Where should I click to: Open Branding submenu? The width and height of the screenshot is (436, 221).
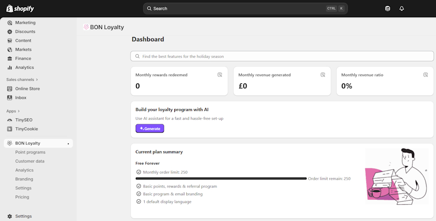(x=24, y=179)
